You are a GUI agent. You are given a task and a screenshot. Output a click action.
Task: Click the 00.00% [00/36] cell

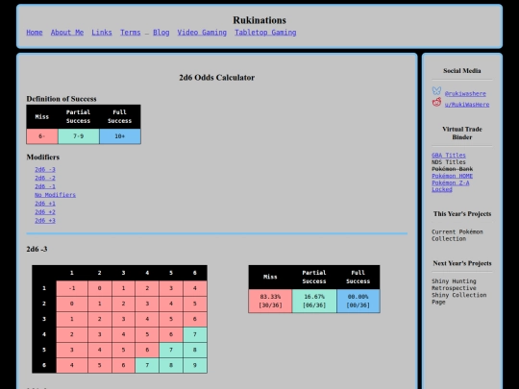(358, 301)
